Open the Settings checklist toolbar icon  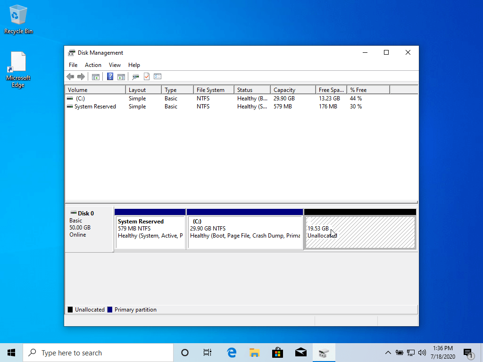pyautogui.click(x=158, y=76)
